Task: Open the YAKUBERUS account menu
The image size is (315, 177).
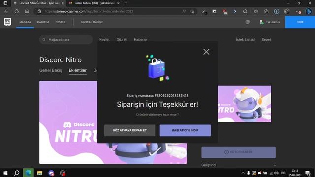Action: (x=269, y=22)
